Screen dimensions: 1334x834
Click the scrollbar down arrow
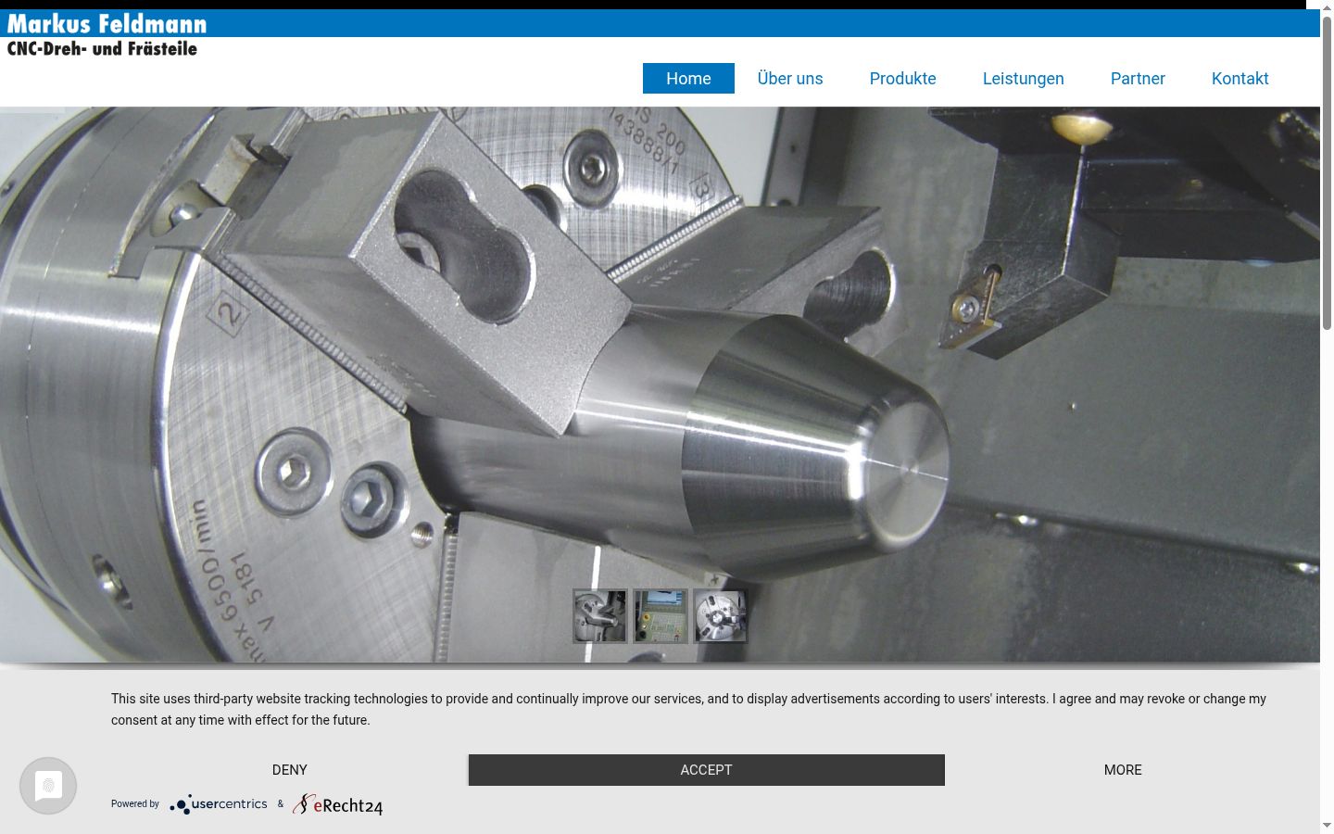click(1327, 825)
